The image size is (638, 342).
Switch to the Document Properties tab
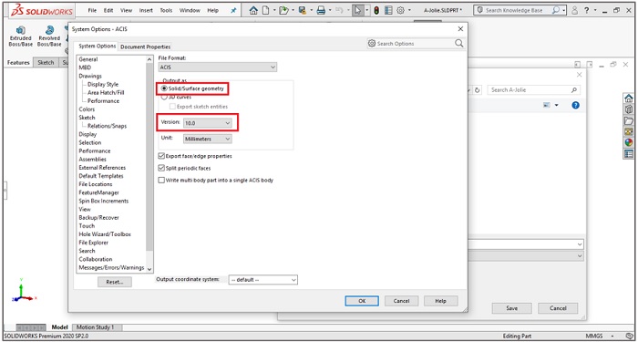pyautogui.click(x=145, y=47)
